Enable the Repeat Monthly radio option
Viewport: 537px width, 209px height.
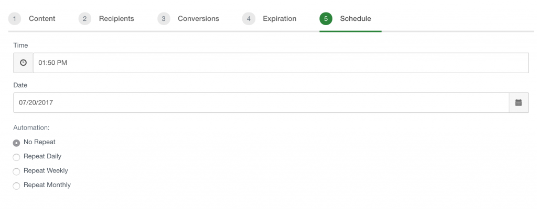pos(16,186)
